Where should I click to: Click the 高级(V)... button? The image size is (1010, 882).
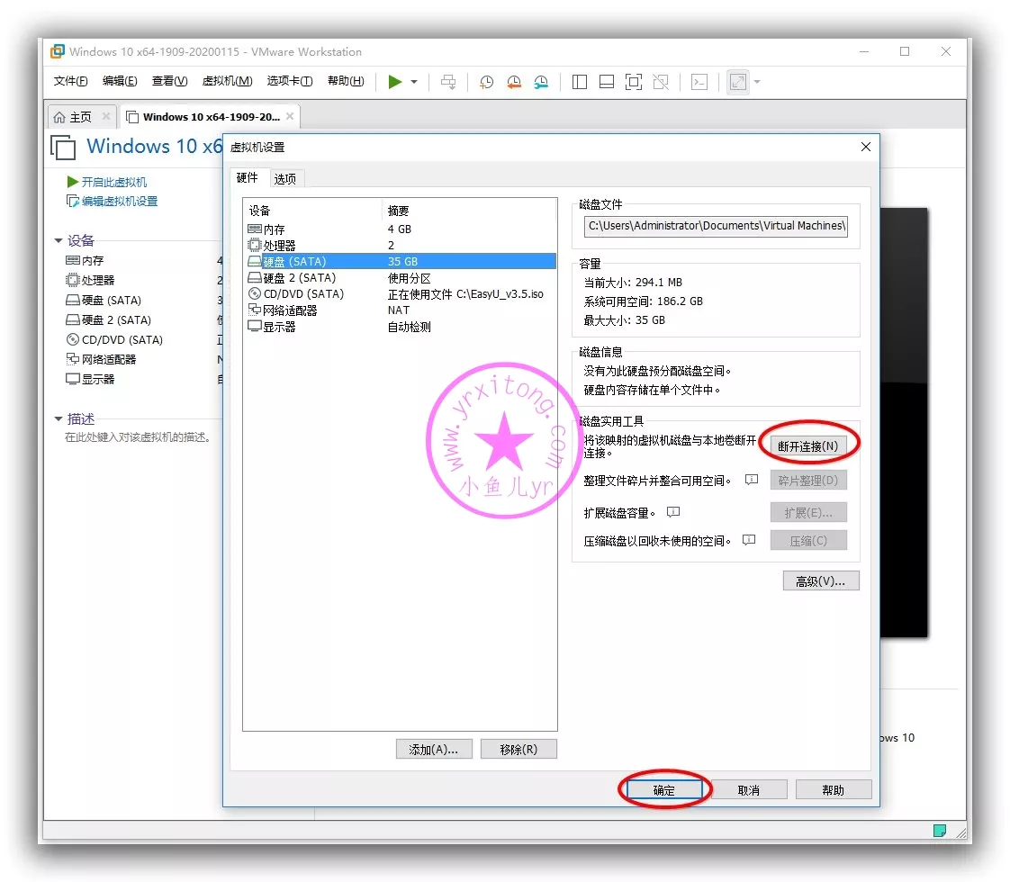click(820, 581)
